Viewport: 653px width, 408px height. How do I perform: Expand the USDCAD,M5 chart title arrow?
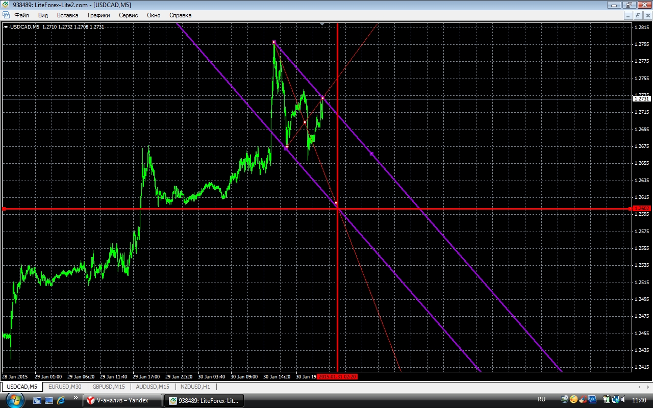[6, 27]
